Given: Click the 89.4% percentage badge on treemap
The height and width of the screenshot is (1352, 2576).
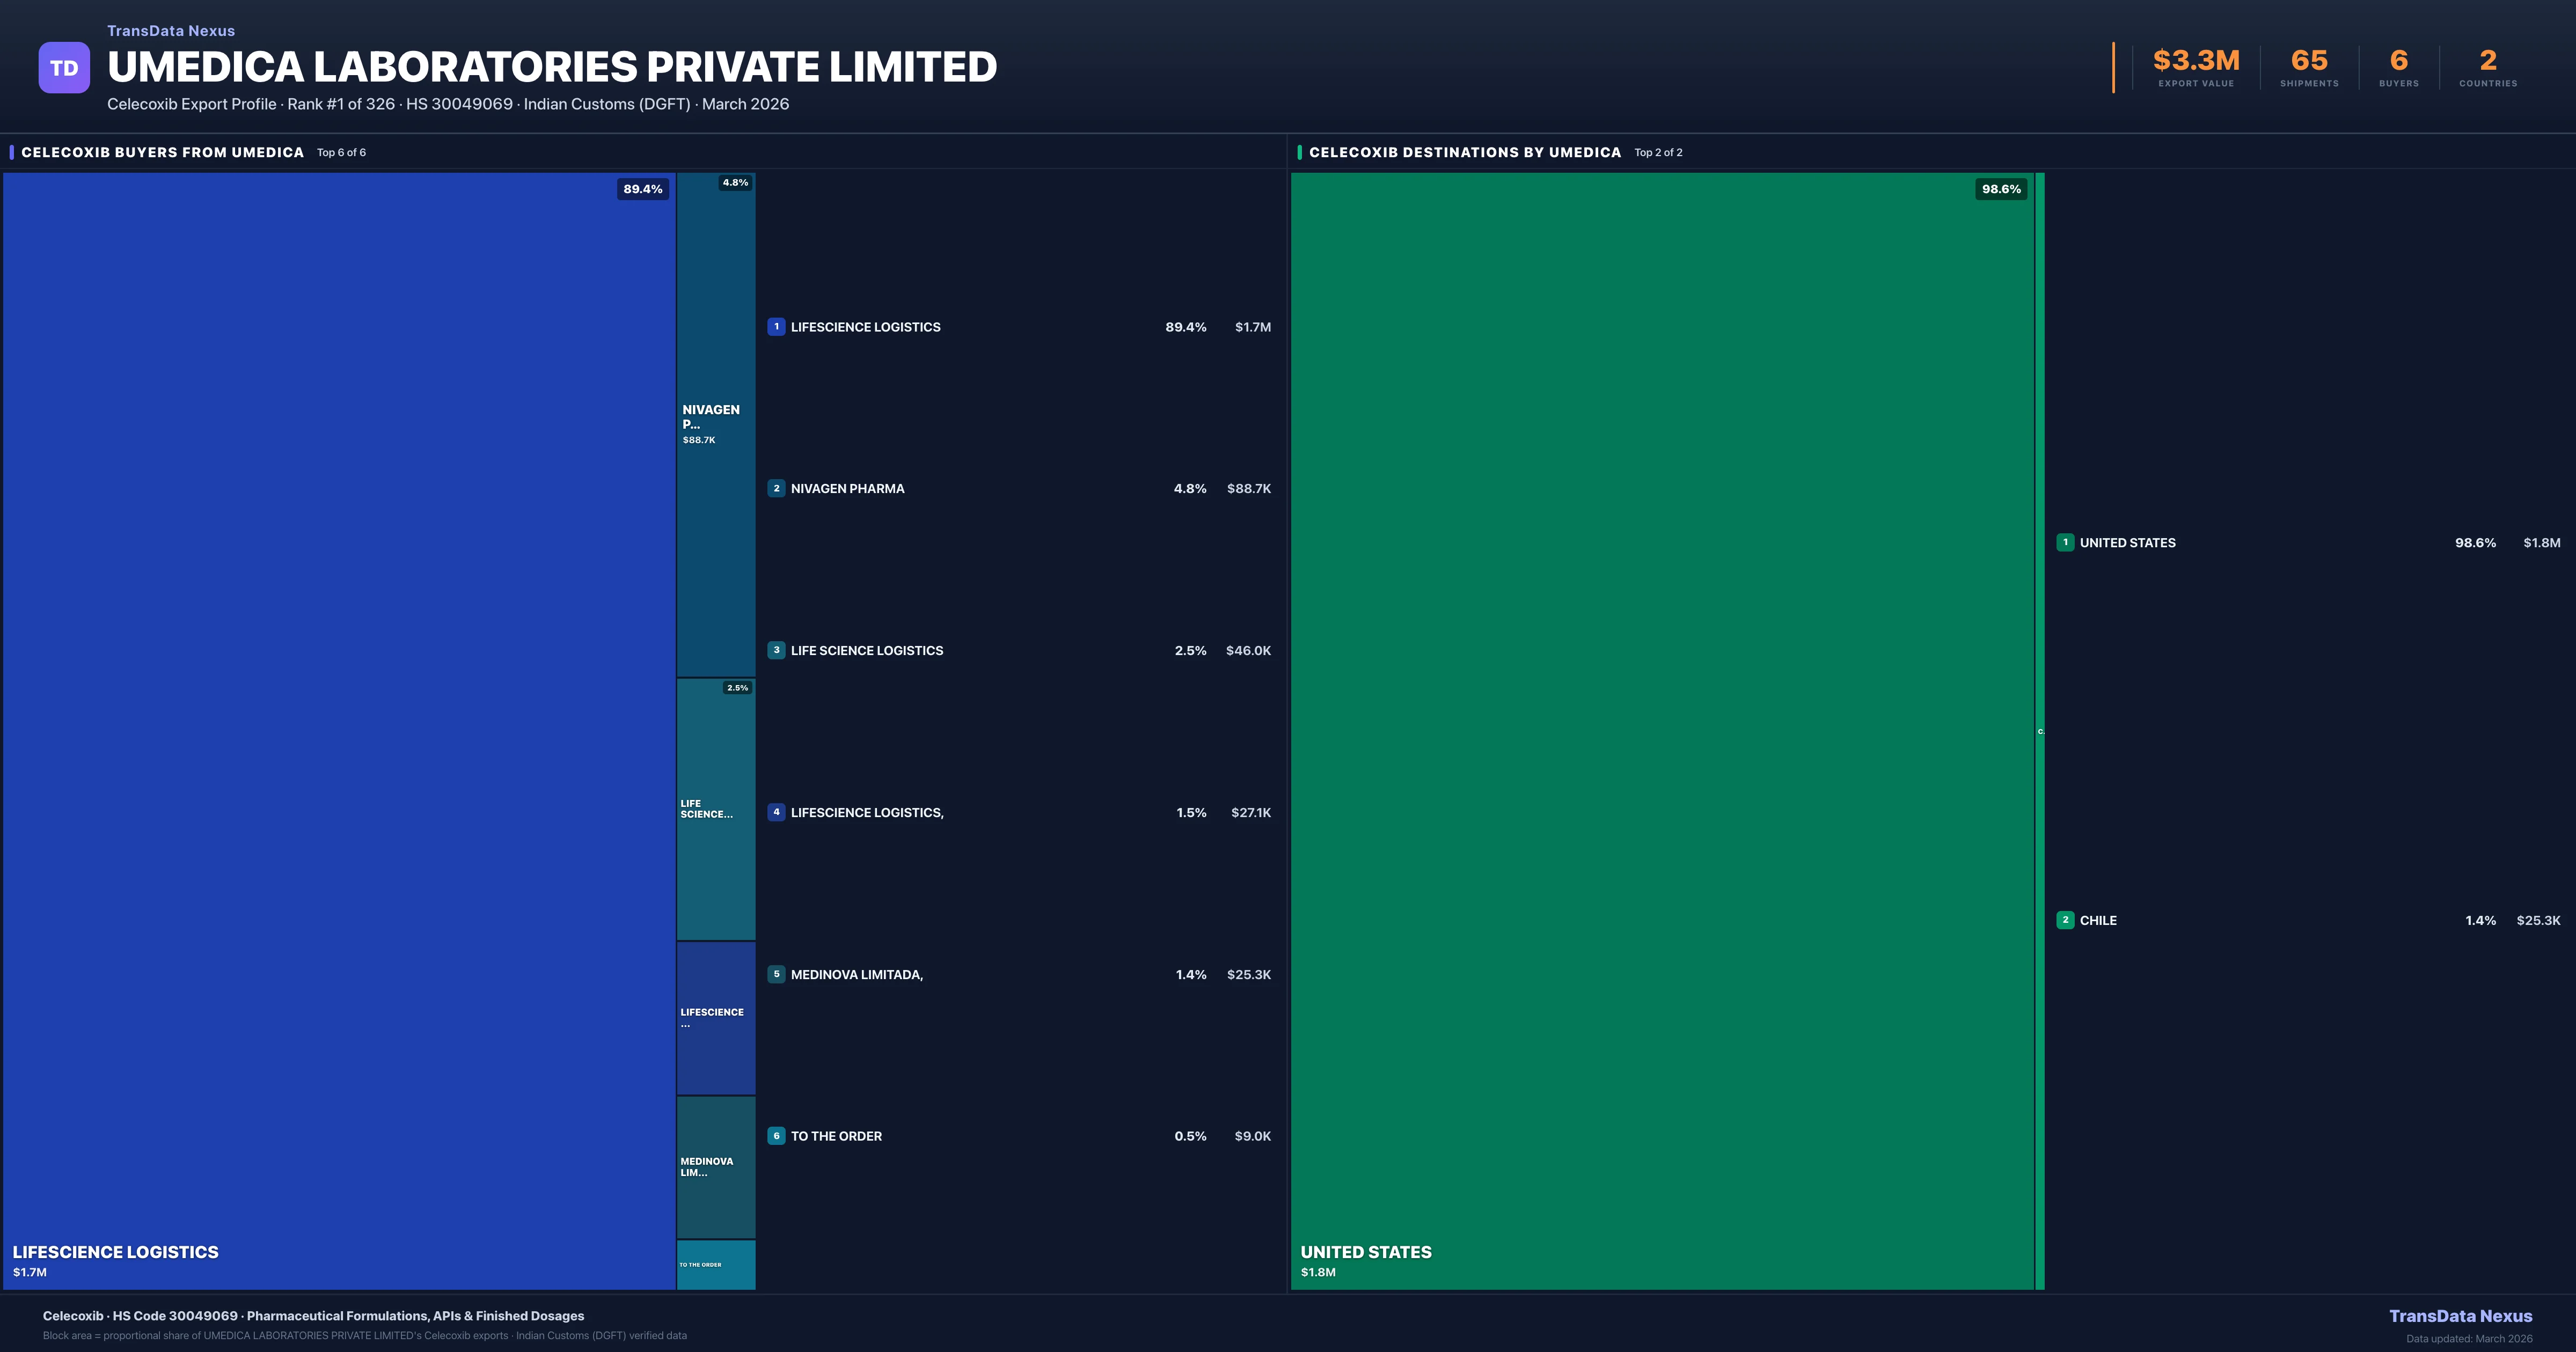Looking at the screenshot, I should 642,189.
